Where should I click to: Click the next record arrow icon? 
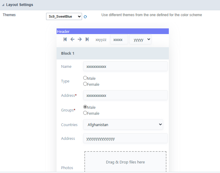coord(80,39)
